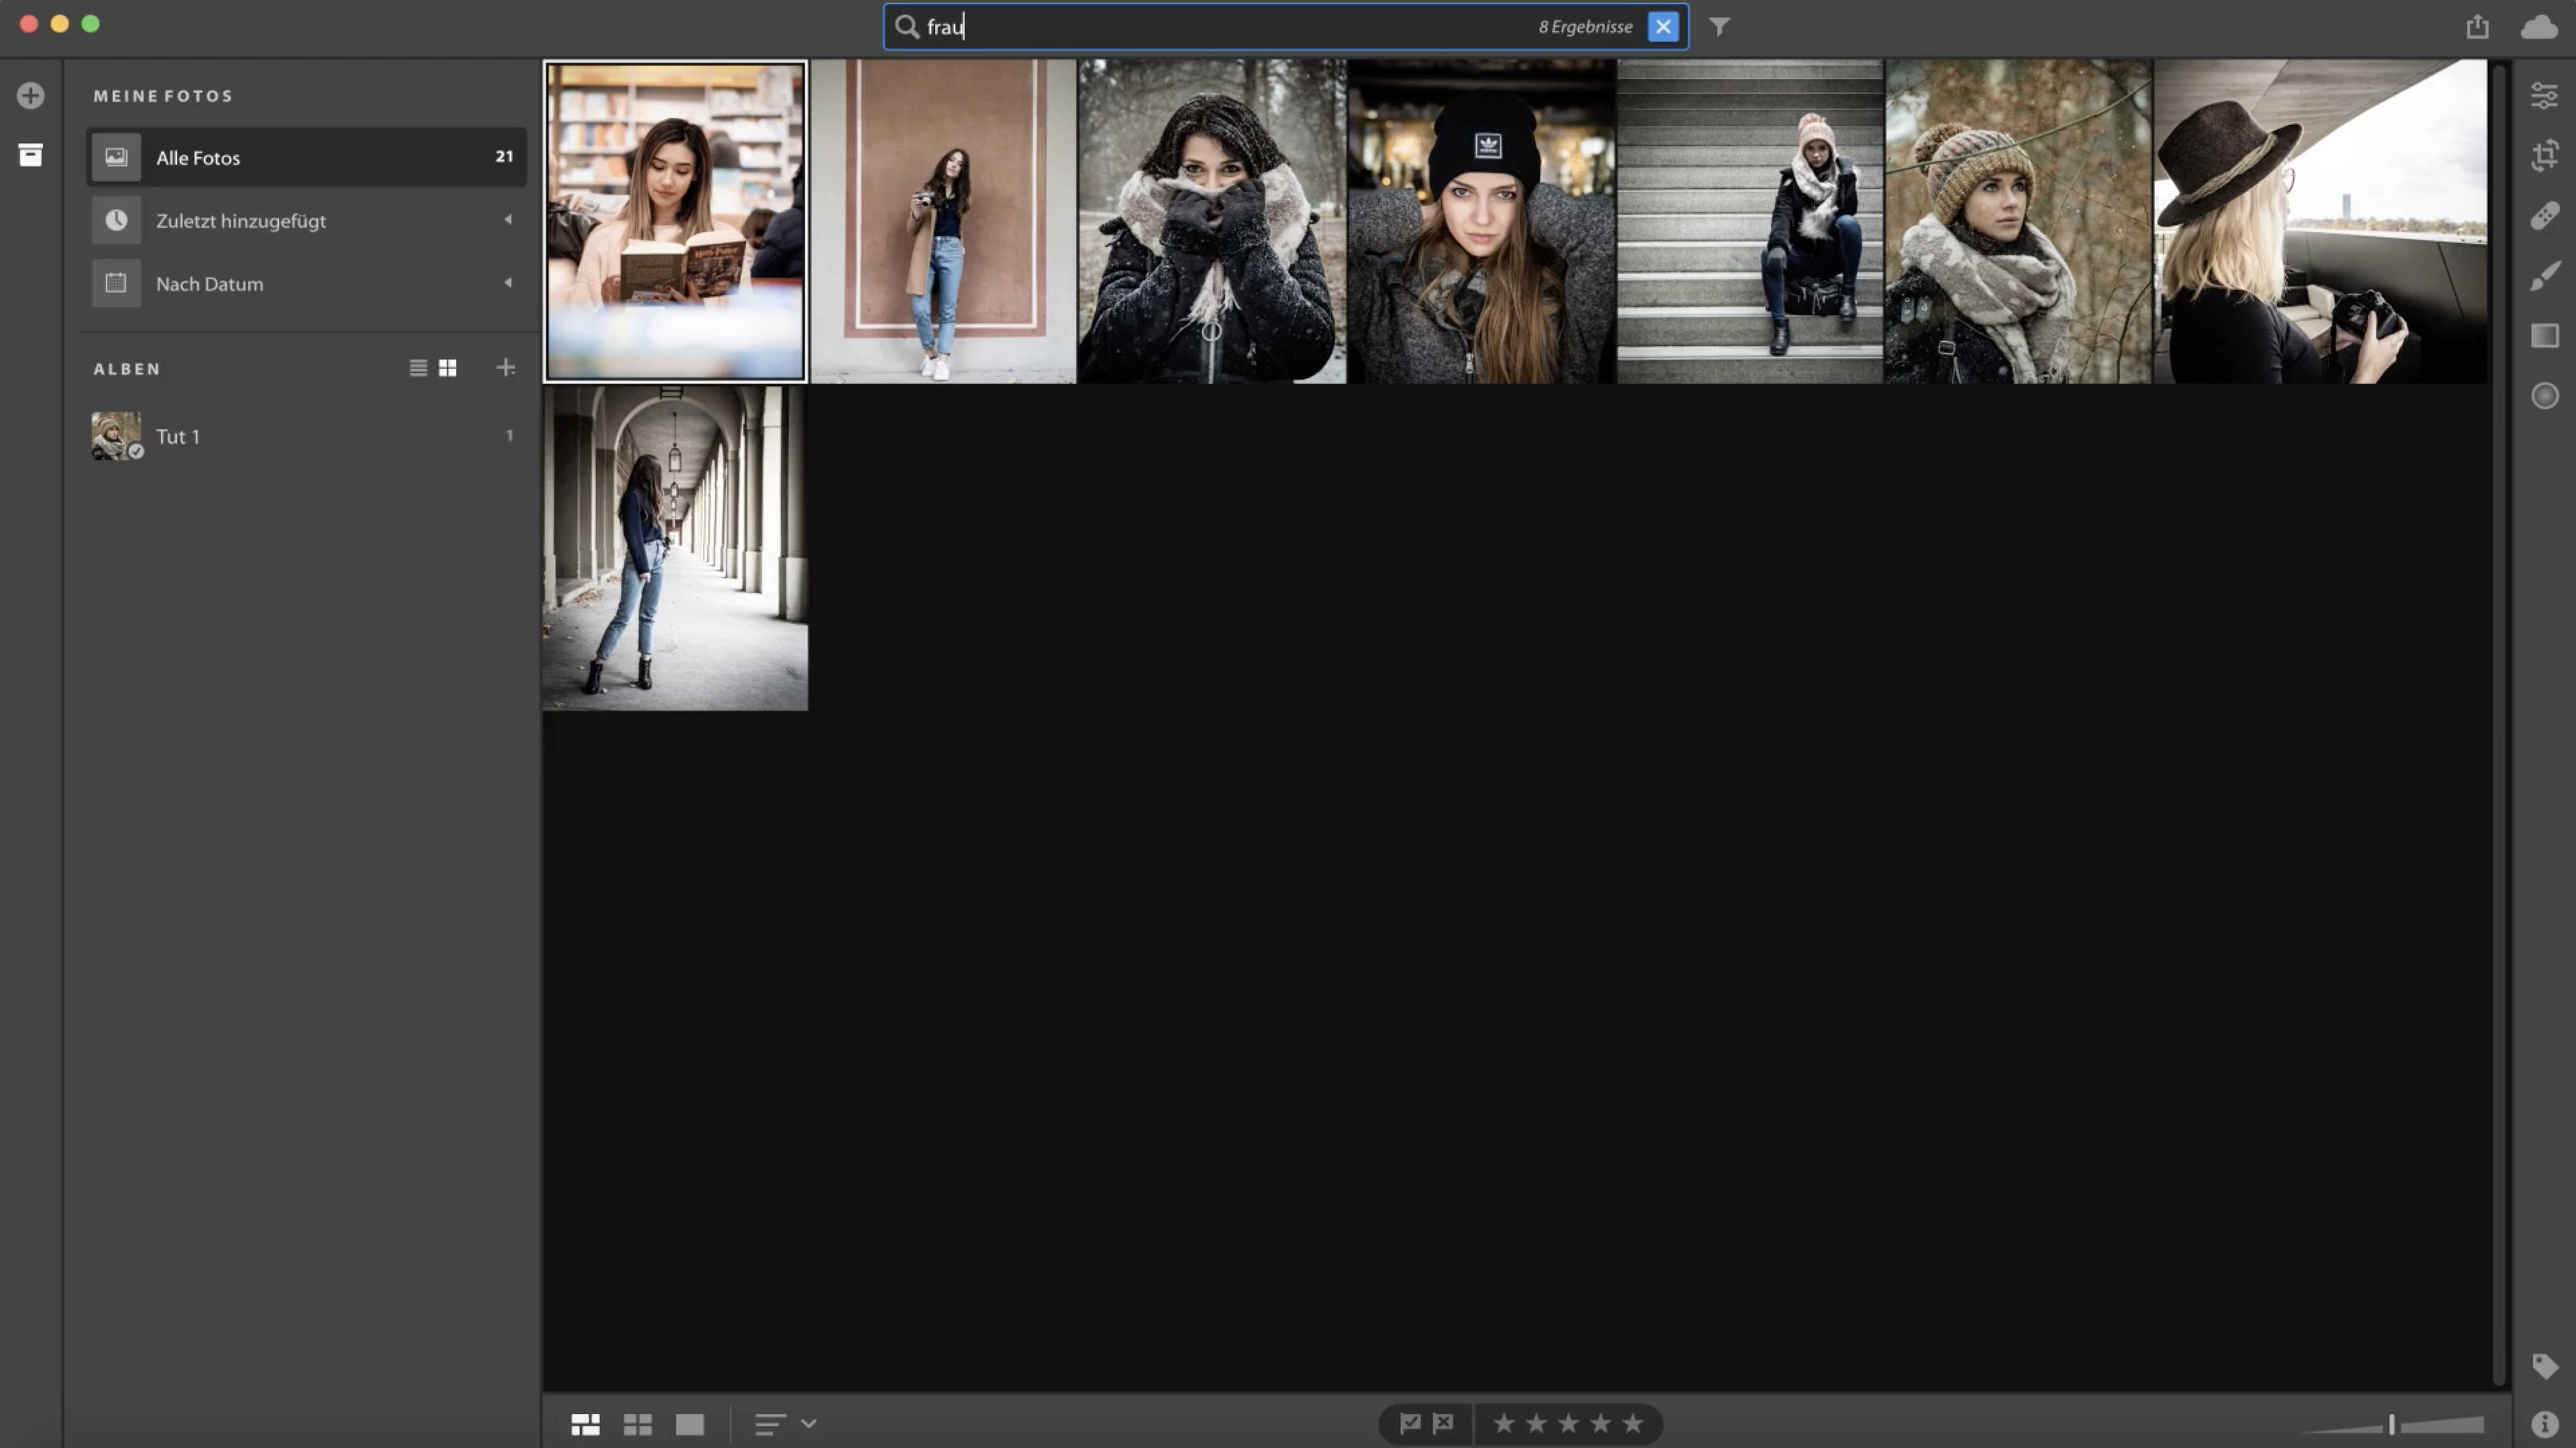The image size is (2576, 1448).
Task: Open the Info panel icon
Action: click(2544, 1424)
